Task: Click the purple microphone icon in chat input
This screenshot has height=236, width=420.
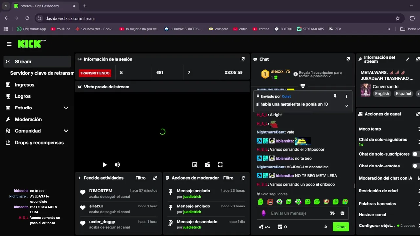Action: click(263, 213)
